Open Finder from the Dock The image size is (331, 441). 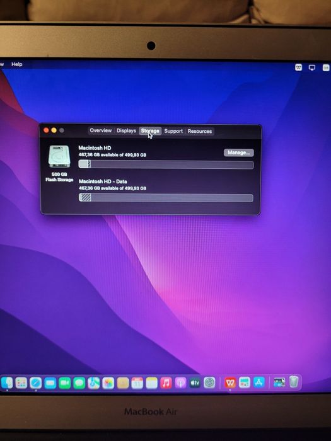coord(7,383)
